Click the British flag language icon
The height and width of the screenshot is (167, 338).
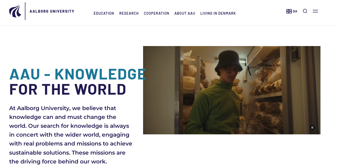click(289, 11)
